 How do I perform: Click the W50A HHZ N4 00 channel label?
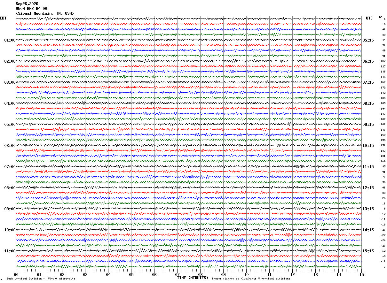coord(31,9)
